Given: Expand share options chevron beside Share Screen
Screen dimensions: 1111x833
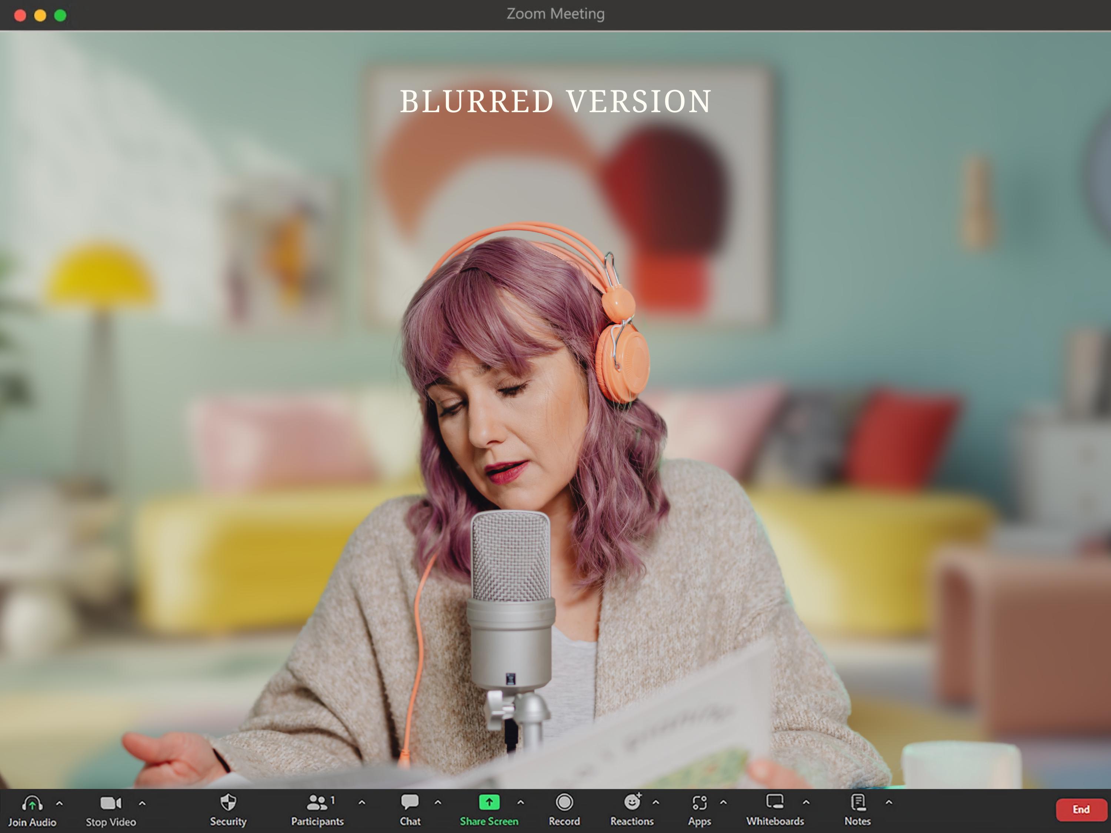Looking at the screenshot, I should 521,802.
